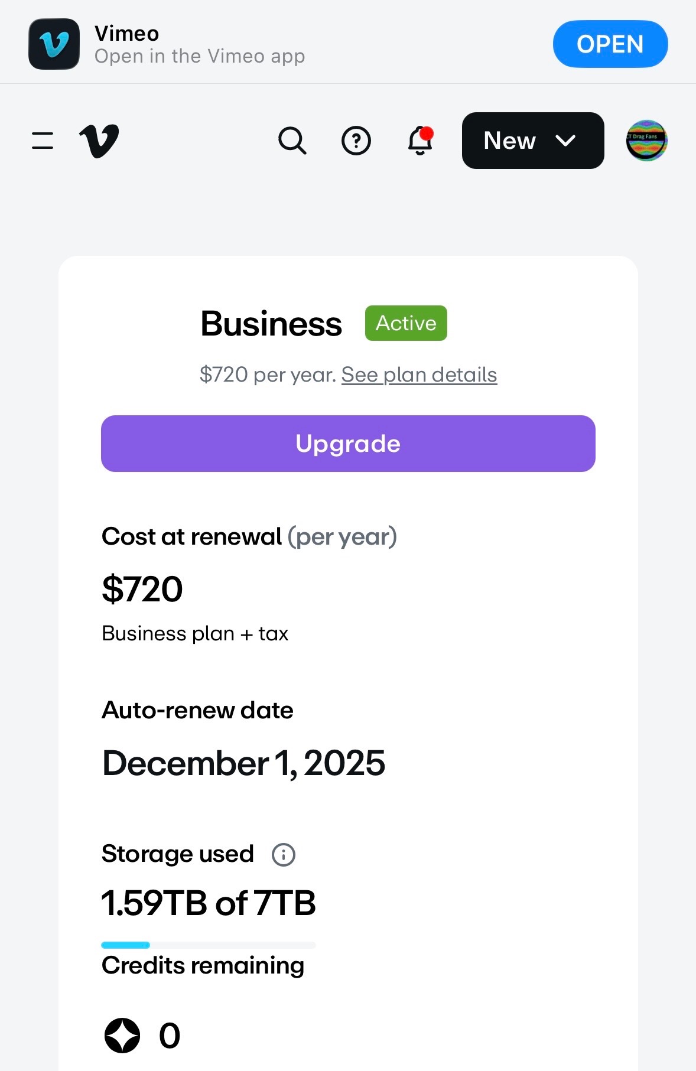Follow the See plan details link
696x1071 pixels.
419,375
